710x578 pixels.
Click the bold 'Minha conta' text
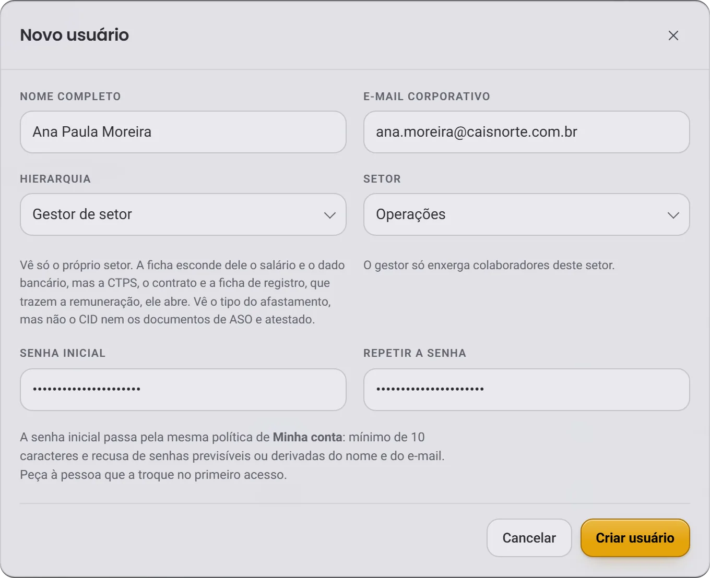307,437
